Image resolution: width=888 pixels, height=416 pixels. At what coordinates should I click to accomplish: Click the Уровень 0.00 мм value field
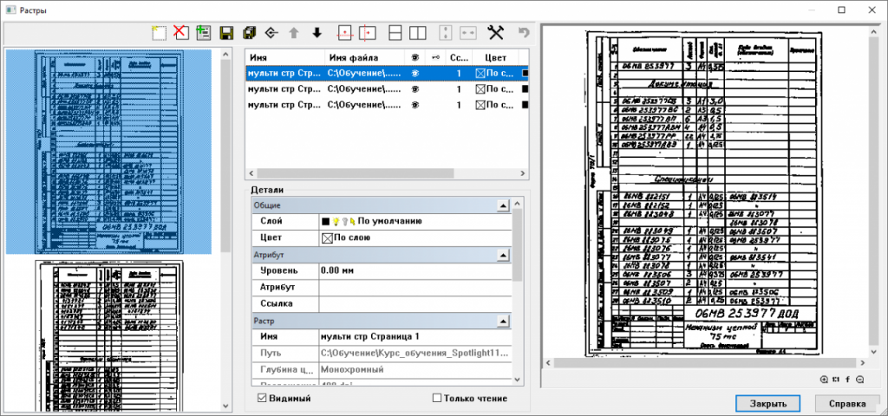[415, 271]
